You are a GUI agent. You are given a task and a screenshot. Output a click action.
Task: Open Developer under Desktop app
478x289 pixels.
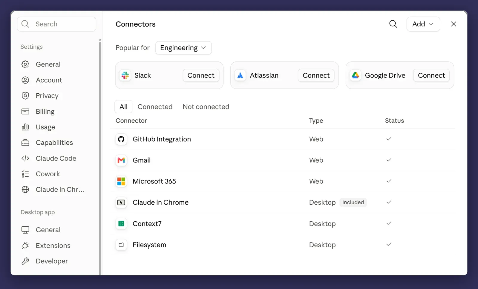(x=52, y=261)
